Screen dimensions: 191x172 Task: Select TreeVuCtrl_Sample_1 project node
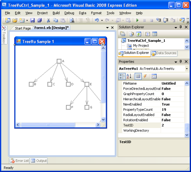146,40
